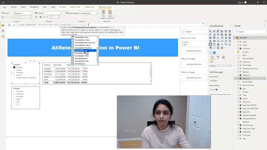Viewport: 267px width, 150px height.
Task: Switch to the Modeling ribbon tab
Action: coord(34,7)
